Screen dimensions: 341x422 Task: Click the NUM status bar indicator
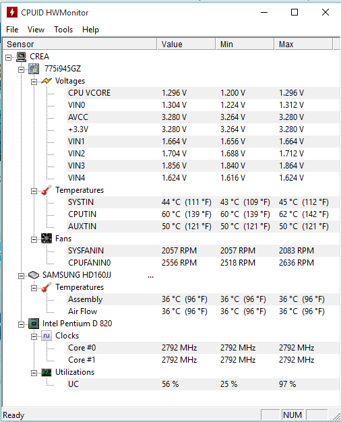(292, 415)
